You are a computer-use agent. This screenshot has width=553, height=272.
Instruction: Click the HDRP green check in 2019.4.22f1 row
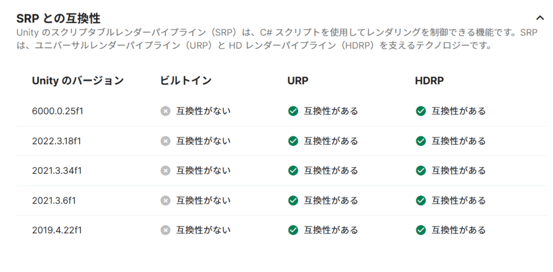pos(421,230)
